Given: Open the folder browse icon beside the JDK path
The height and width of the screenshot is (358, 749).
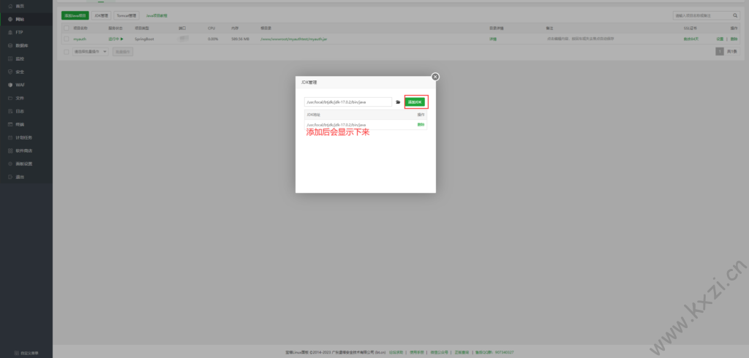Looking at the screenshot, I should click(398, 102).
